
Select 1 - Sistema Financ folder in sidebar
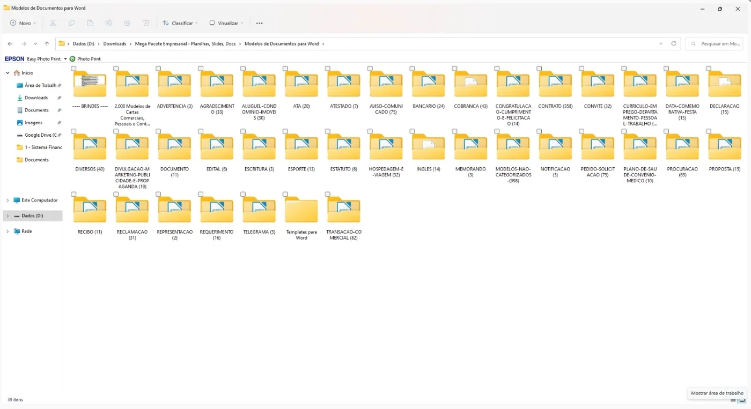click(39, 147)
